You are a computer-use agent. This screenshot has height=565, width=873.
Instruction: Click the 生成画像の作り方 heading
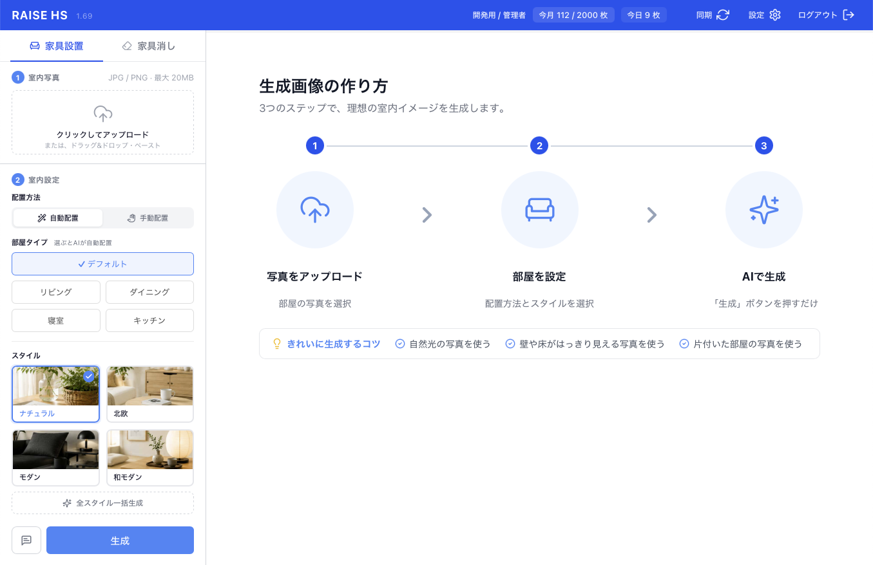click(323, 86)
